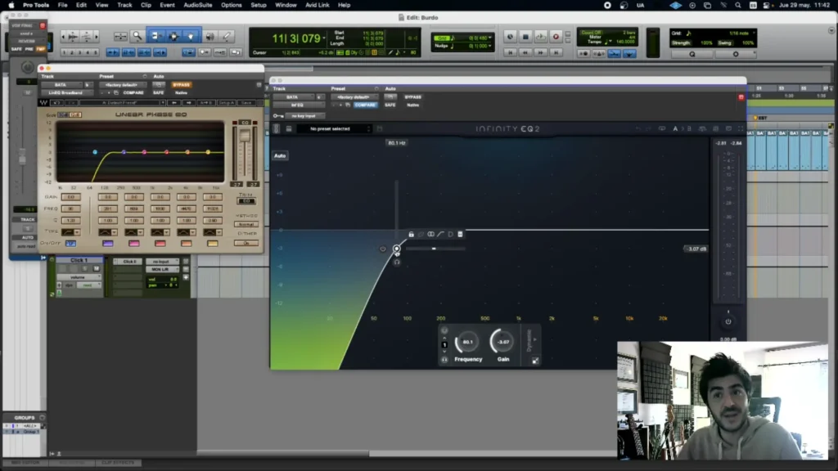Open the AudioSuite menu
The image size is (838, 471).
[x=198, y=5]
